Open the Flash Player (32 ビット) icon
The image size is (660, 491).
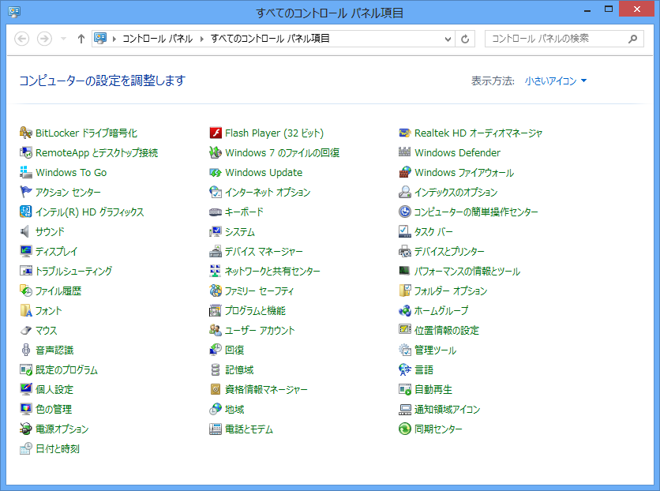tap(216, 133)
